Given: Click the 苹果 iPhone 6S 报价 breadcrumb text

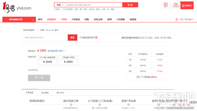Looking at the screenshot, I should point(49,30).
